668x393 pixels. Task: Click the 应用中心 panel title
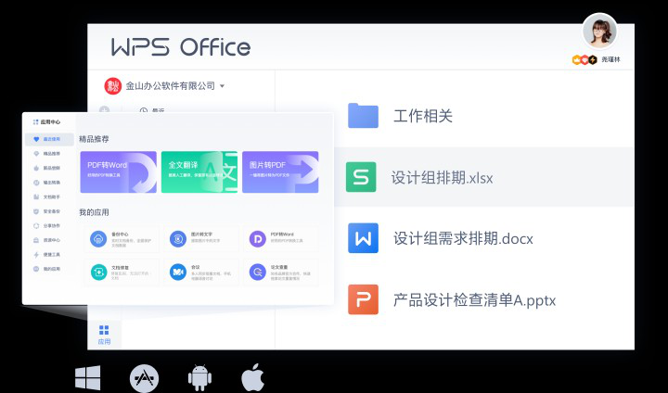[x=50, y=122]
